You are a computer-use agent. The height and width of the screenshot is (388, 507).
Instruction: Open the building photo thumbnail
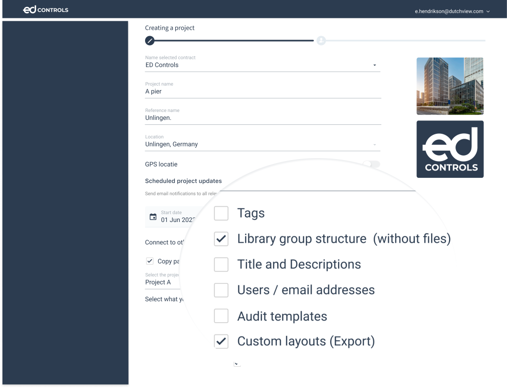450,86
